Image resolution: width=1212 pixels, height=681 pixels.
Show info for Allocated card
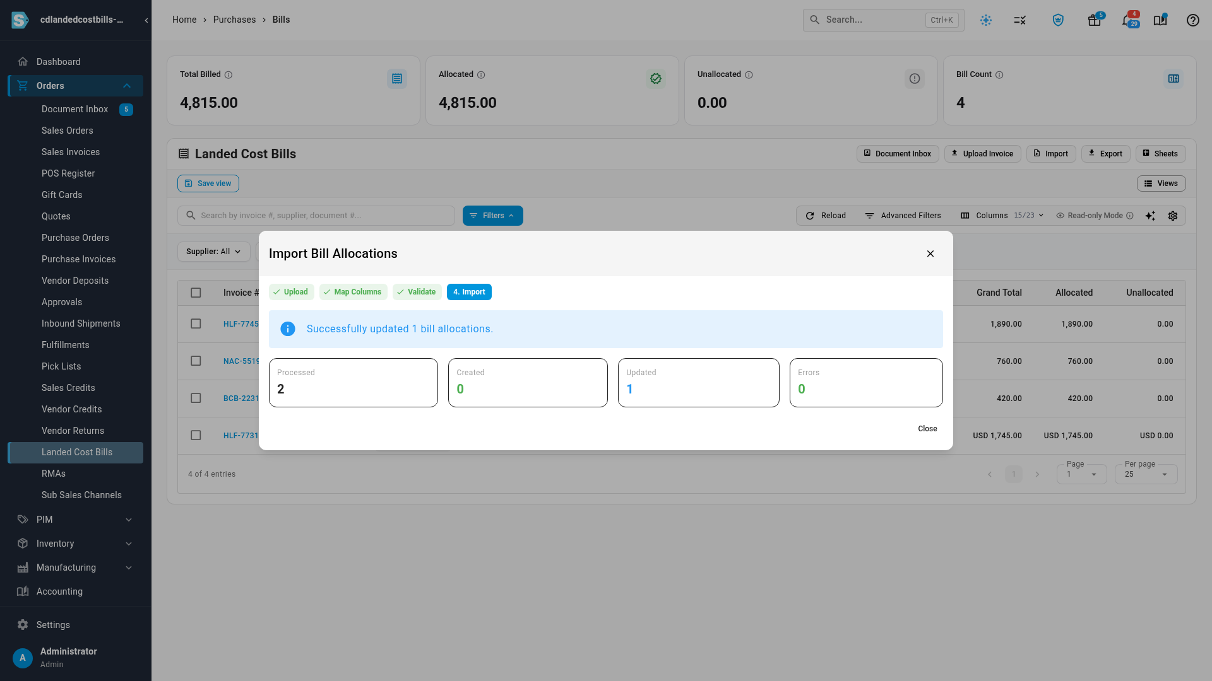481,75
